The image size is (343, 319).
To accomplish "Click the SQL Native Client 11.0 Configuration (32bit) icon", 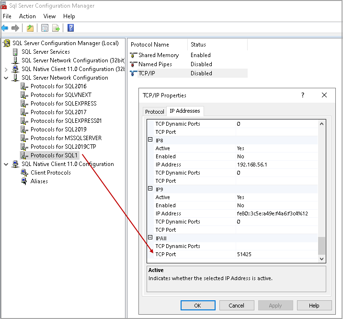I will 15,69.
